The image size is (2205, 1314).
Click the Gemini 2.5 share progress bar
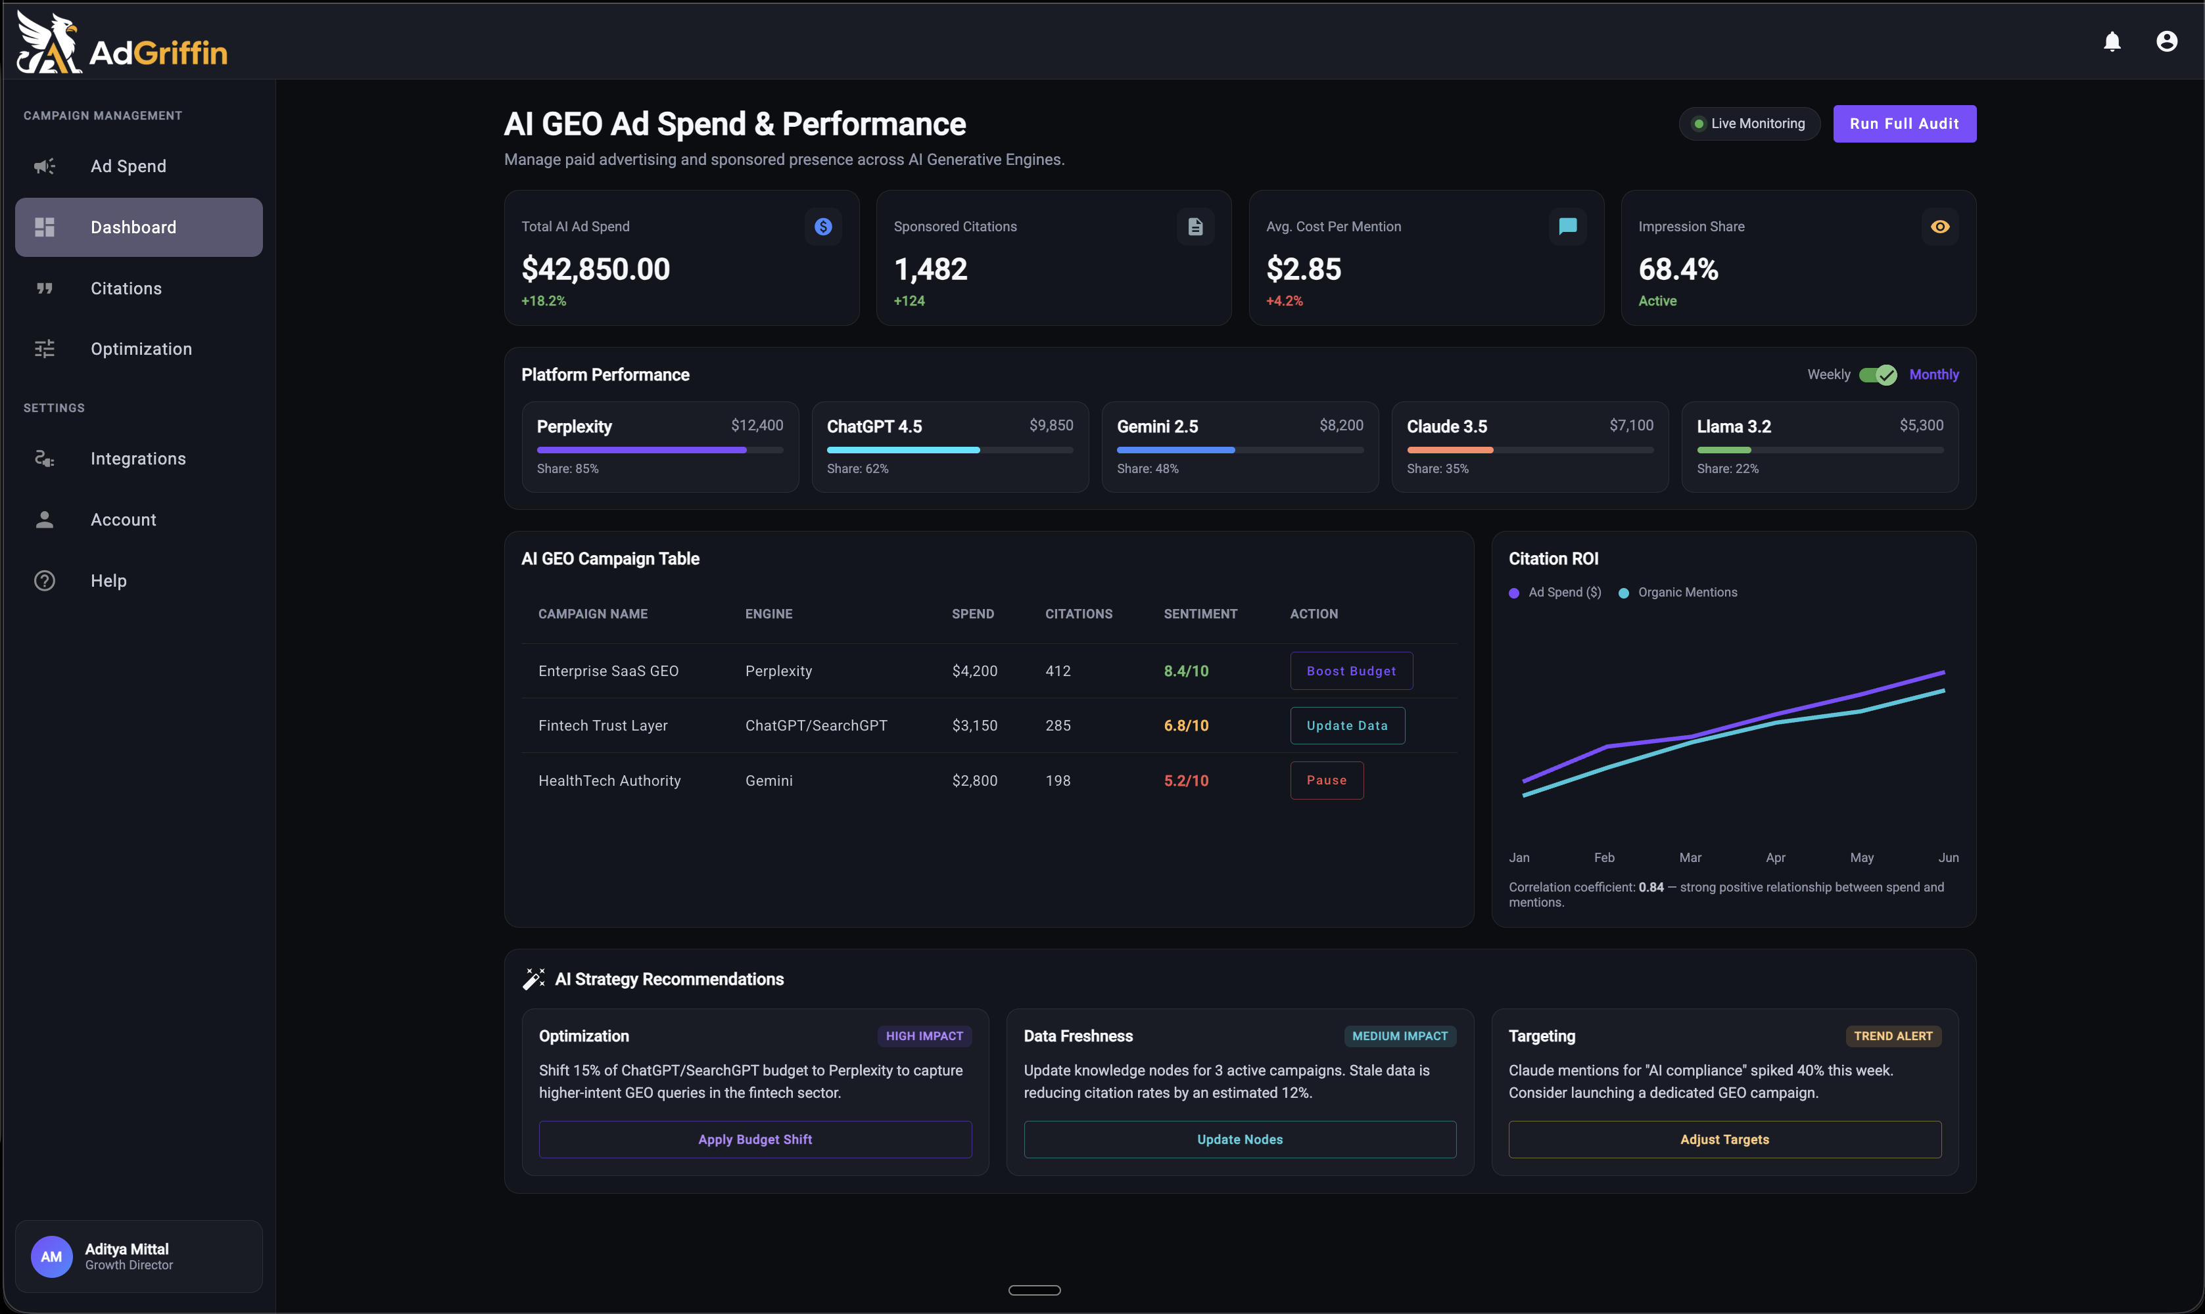[1239, 450]
